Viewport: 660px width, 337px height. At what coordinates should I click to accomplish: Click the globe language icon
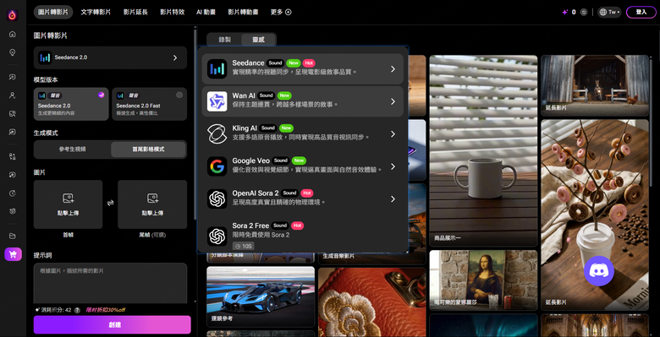(x=602, y=12)
